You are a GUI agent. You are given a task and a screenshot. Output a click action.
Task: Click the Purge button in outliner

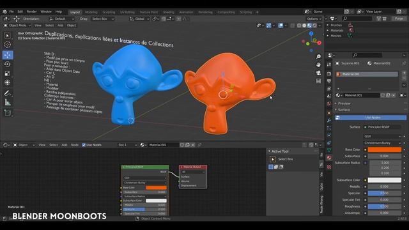[x=399, y=19]
